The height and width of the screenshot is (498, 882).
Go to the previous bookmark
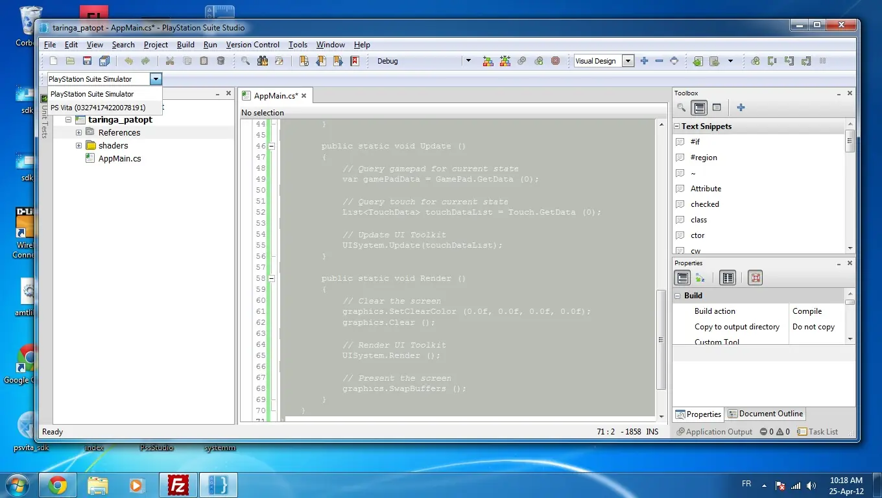click(x=320, y=61)
